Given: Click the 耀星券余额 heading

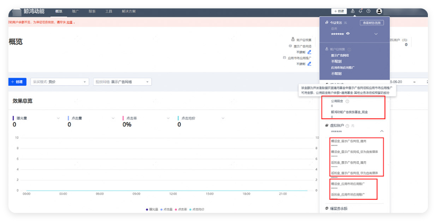Looking at the screenshot, I should click(338, 208).
